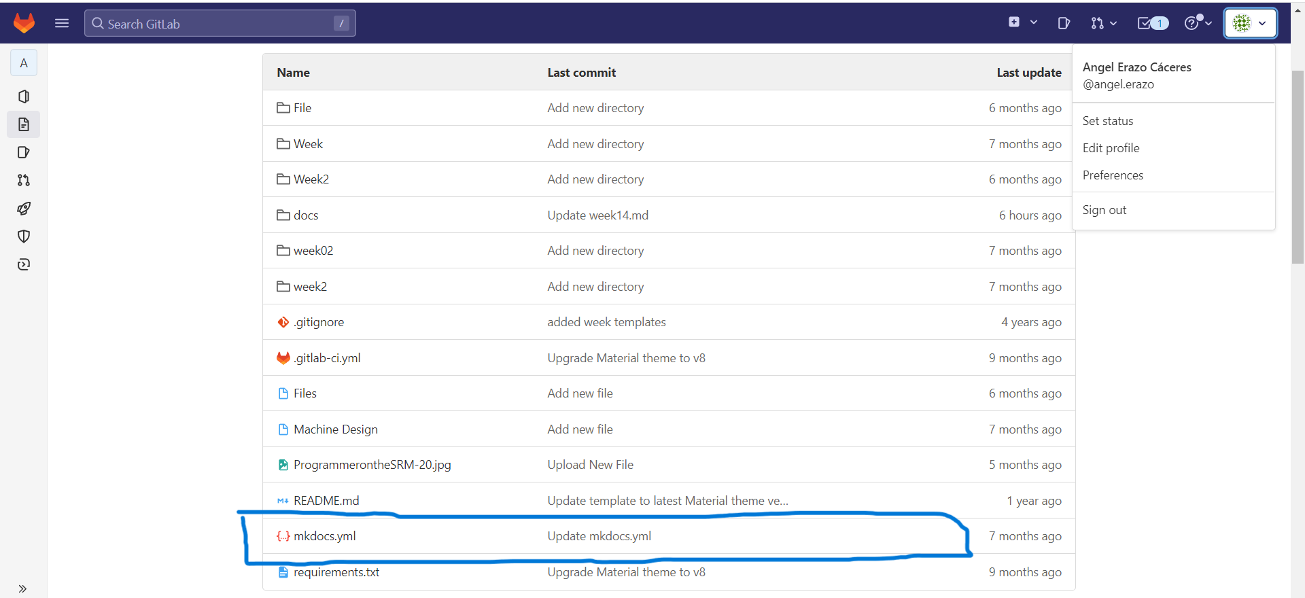Screen dimensions: 1305x598
Task: Focus the Search GitLab field
Action: click(220, 23)
